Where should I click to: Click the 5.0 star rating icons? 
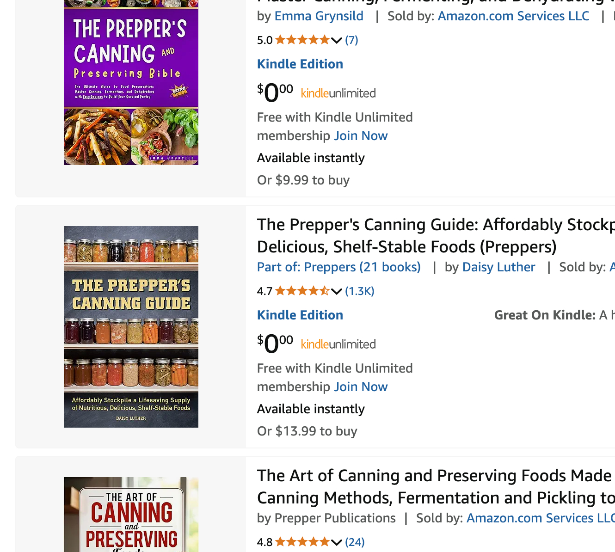[302, 40]
